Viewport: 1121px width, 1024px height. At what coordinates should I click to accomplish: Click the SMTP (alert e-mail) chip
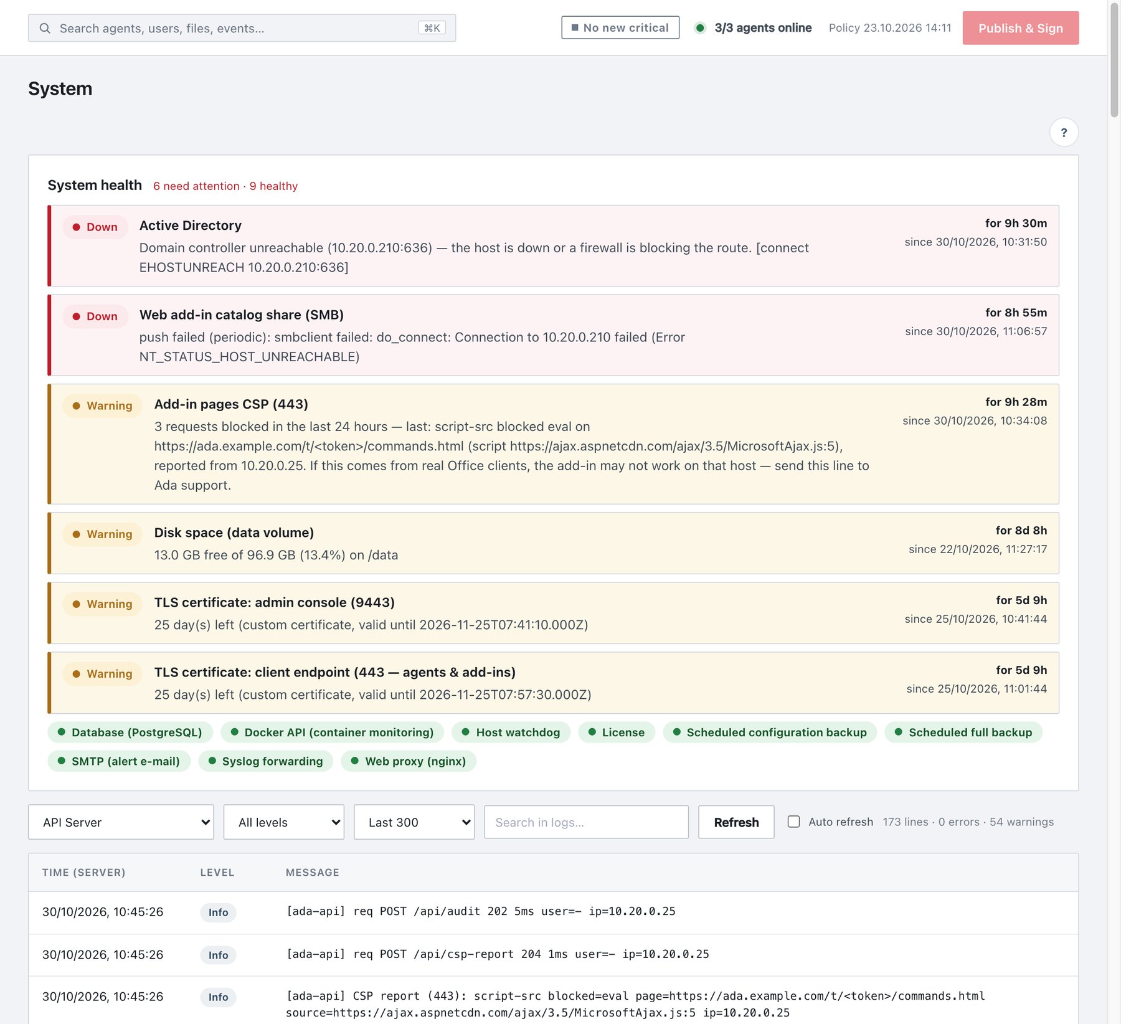(x=119, y=761)
